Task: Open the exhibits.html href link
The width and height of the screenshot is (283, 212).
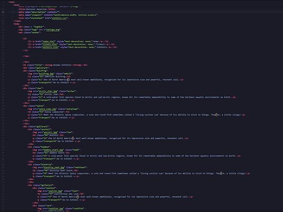Action: click(50, 47)
